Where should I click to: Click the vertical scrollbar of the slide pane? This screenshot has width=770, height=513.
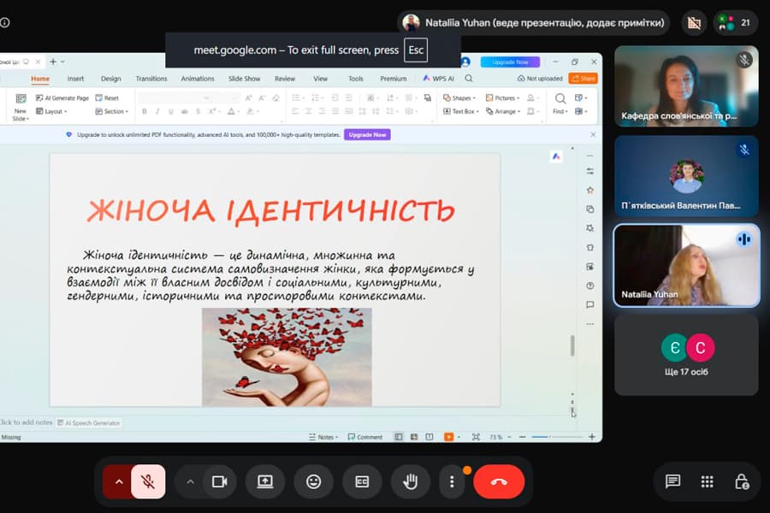(572, 345)
